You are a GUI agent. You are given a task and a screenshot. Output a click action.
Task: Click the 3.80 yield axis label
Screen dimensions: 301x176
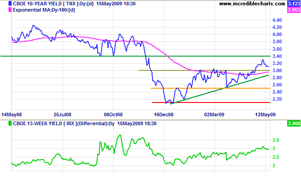277,41
